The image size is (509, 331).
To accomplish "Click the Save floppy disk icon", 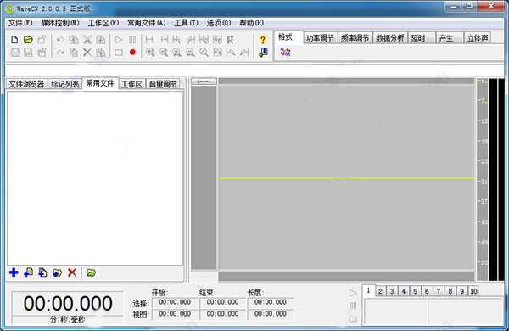I will coord(15,52).
